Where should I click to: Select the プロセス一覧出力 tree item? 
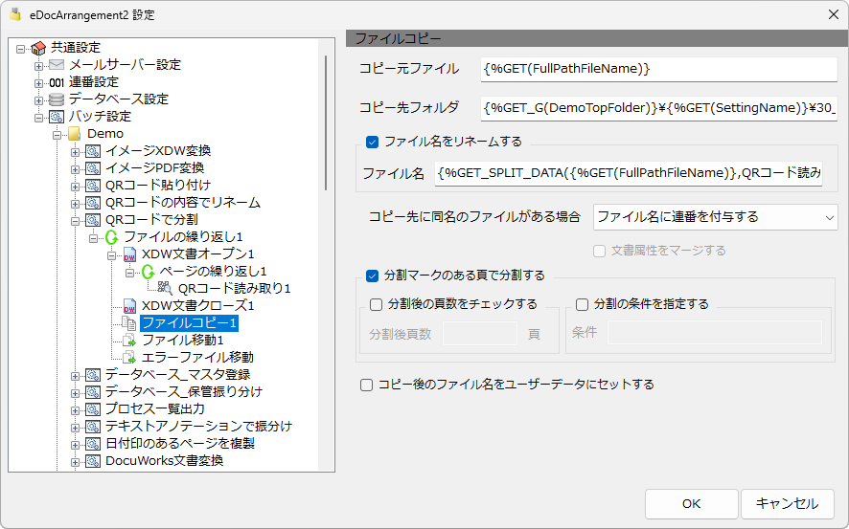coord(155,409)
